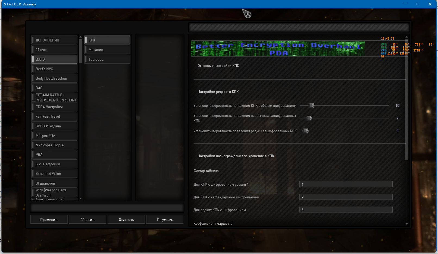Select Simplified Vision addon
This screenshot has height=254, width=438.
[x=54, y=173]
